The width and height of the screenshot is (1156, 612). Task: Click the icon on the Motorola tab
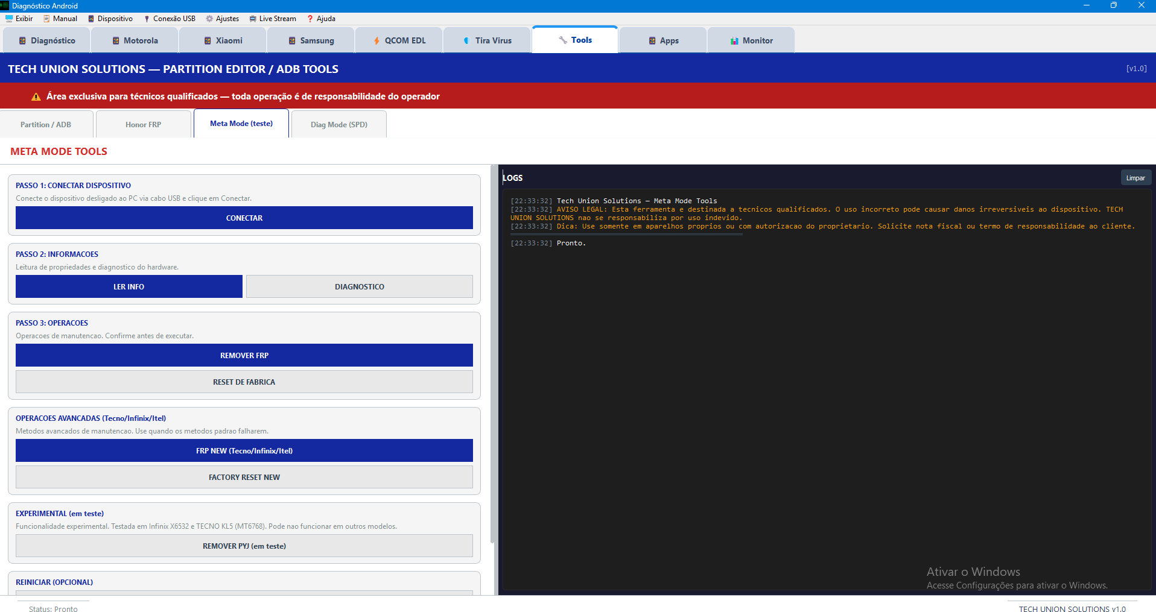point(116,41)
